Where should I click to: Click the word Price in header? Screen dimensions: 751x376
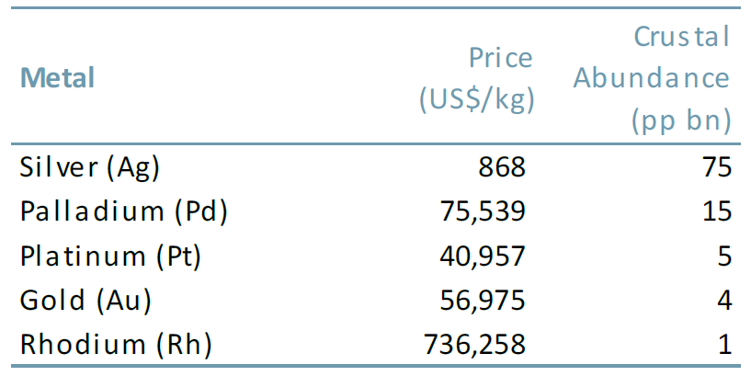tap(500, 58)
